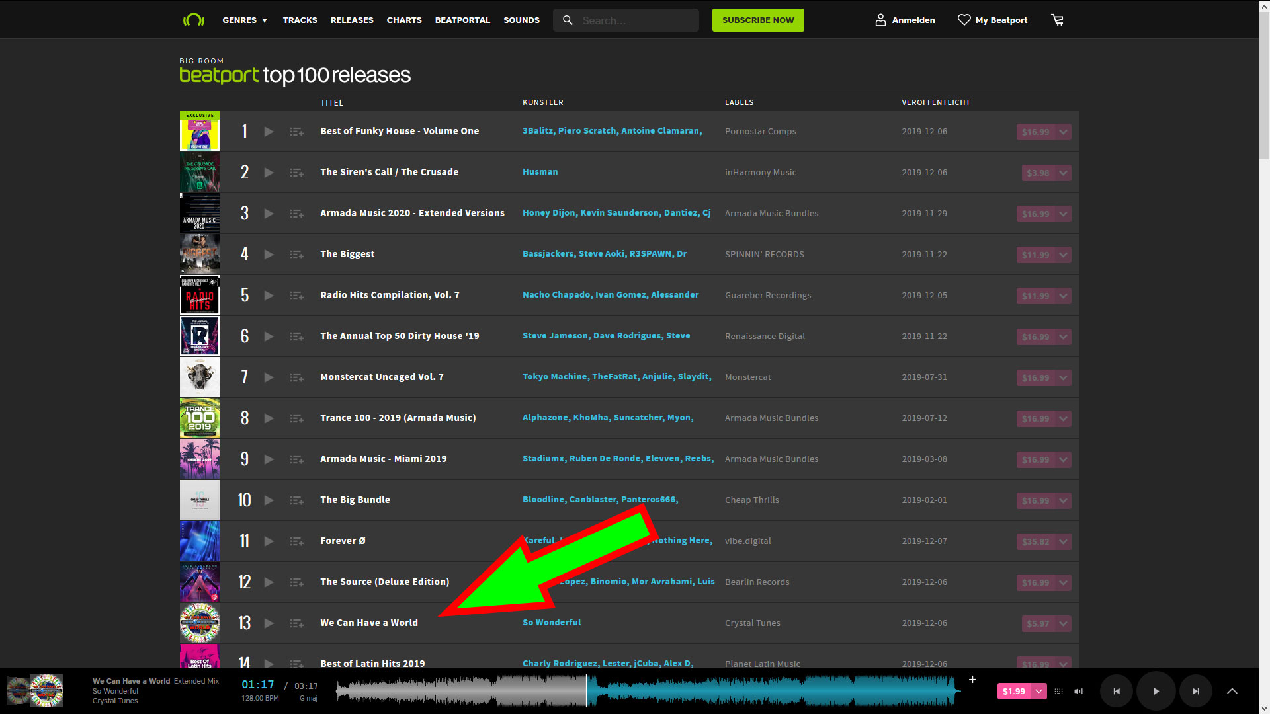Go to previous track in player

pos(1117,691)
